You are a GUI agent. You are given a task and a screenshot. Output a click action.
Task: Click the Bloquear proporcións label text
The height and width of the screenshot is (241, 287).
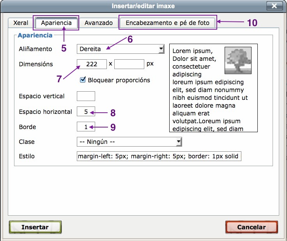click(119, 80)
